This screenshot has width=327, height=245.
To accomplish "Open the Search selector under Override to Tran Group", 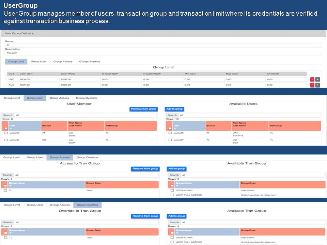I will 7,222.
